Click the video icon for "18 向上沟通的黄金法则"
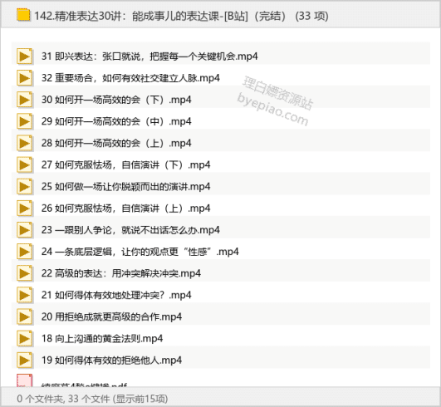Screen dimensions: 441x407 click(24, 339)
